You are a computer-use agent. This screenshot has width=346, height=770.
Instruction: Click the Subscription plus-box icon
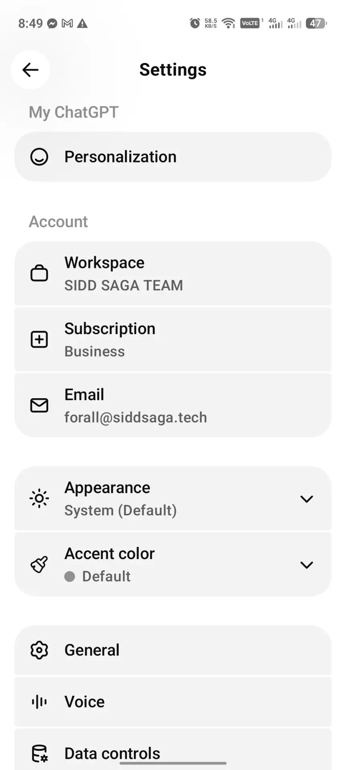click(39, 339)
